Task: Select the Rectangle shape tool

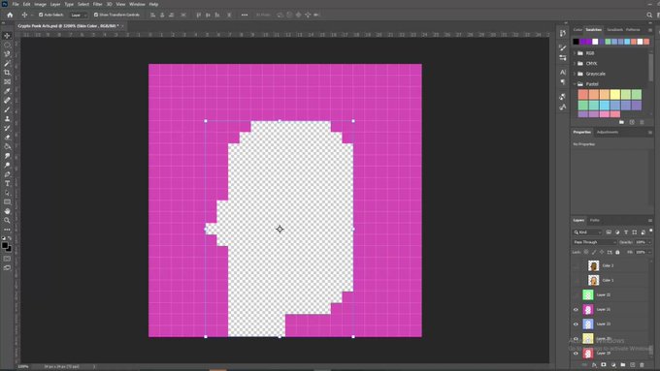Action: coord(7,201)
